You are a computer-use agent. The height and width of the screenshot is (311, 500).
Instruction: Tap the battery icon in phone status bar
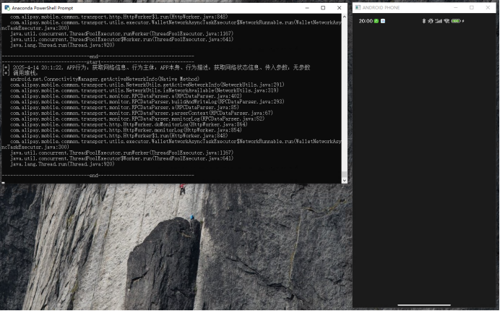pyautogui.click(x=456, y=21)
